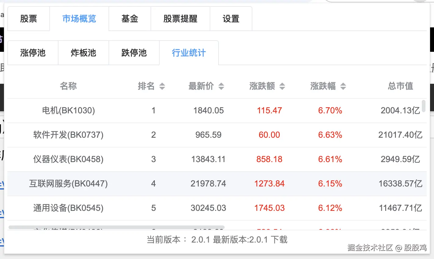Image resolution: width=434 pixels, height=259 pixels.
Task: Sort ascending with the 最新价 up arrow
Action: [x=222, y=84]
